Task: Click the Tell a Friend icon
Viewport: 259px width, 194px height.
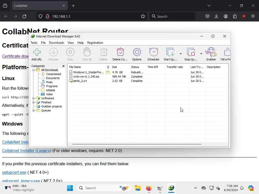Action: [226, 54]
